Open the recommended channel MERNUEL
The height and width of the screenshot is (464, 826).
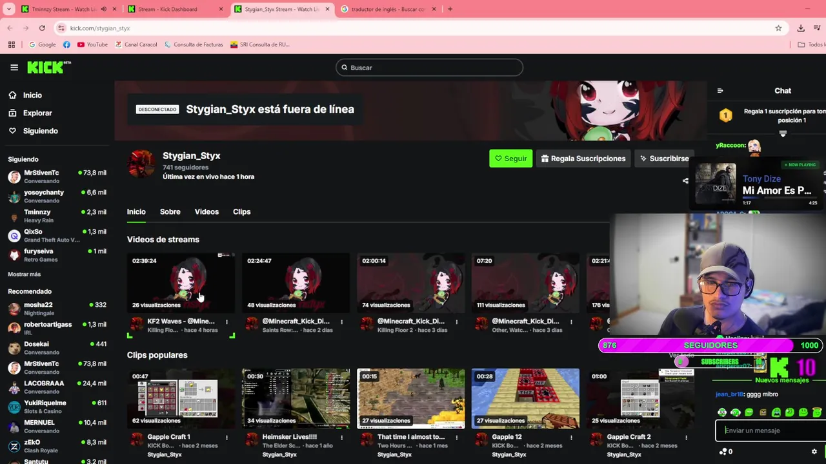(57, 427)
